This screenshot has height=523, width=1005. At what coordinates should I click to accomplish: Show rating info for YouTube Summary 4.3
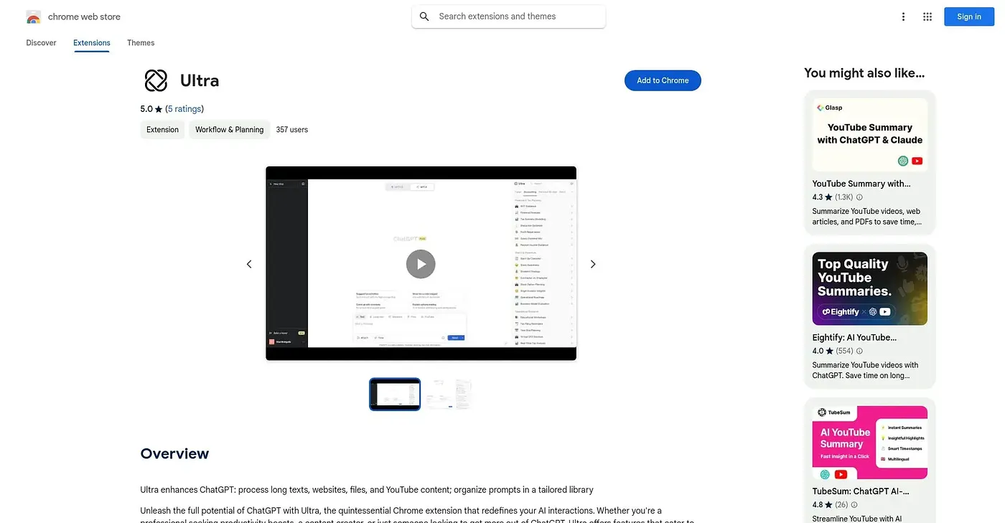click(859, 197)
